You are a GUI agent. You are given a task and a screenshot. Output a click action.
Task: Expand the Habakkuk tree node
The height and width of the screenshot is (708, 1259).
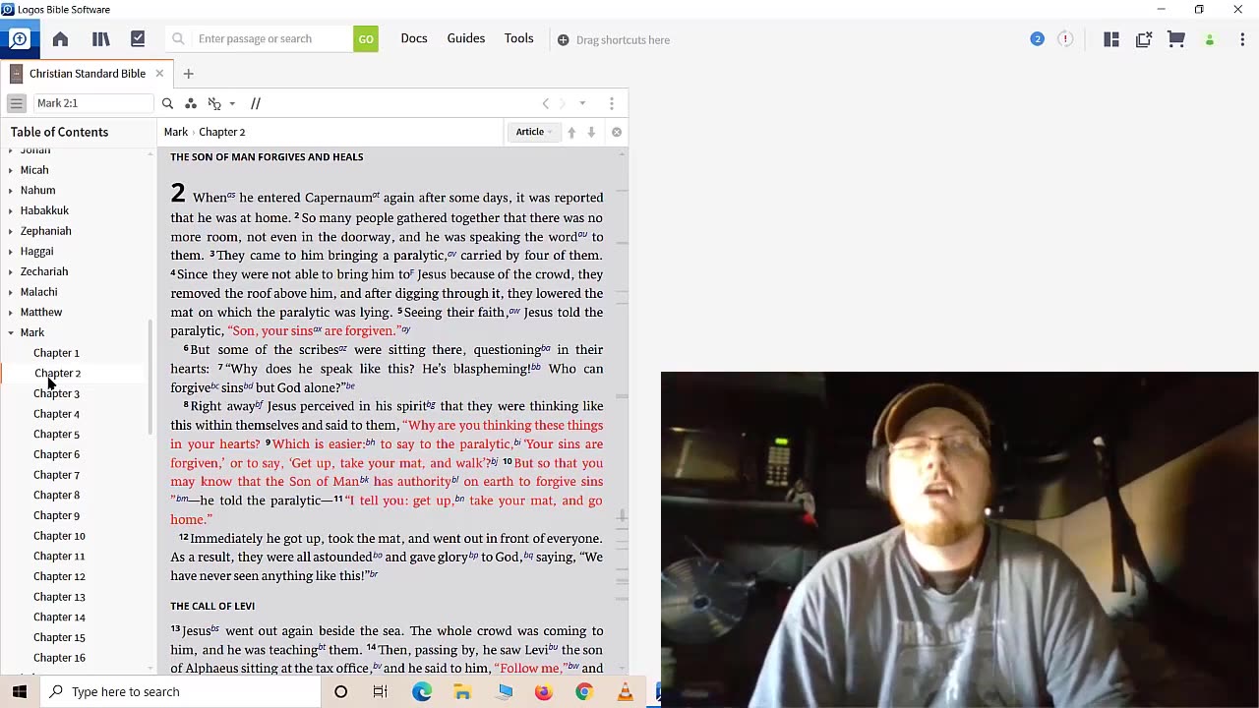tap(11, 210)
